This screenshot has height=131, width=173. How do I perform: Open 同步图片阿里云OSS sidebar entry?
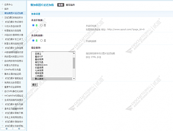14,56
